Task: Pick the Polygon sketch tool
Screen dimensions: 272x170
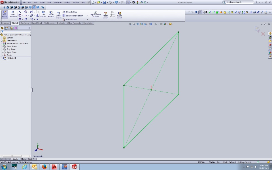Action: (x=26, y=19)
